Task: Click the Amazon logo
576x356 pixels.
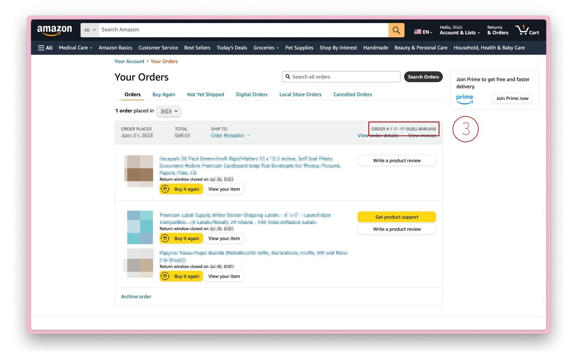Action: point(54,30)
